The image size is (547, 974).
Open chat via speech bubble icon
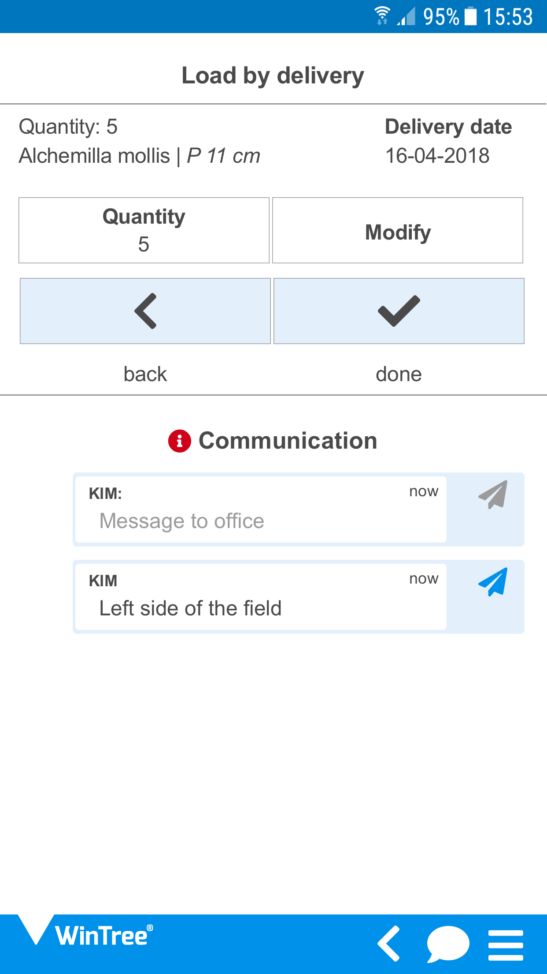point(448,944)
